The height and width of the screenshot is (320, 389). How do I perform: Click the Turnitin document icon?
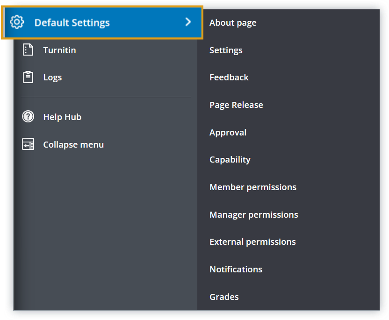[x=28, y=50]
